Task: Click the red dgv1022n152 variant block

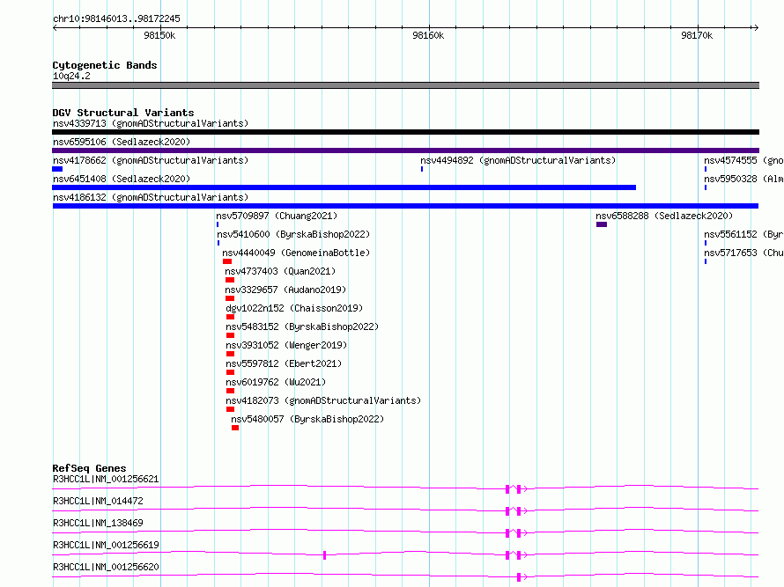Action: click(231, 317)
